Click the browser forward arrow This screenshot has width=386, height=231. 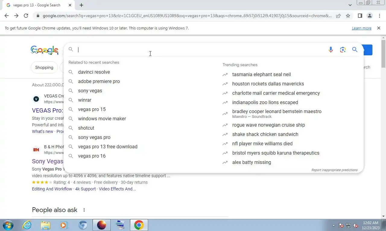point(16,16)
